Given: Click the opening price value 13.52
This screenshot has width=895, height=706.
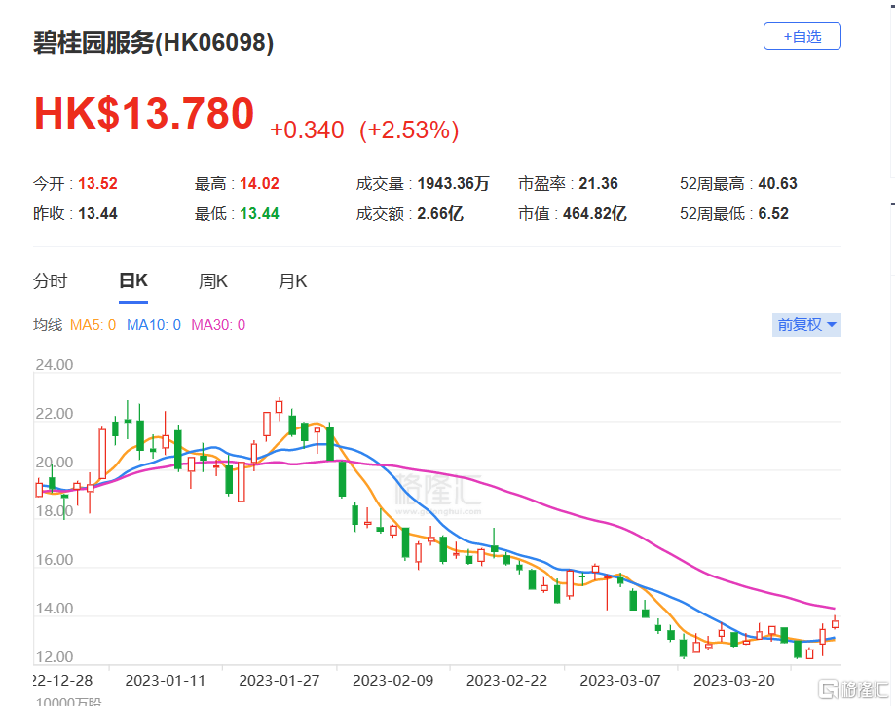Looking at the screenshot, I should (97, 184).
